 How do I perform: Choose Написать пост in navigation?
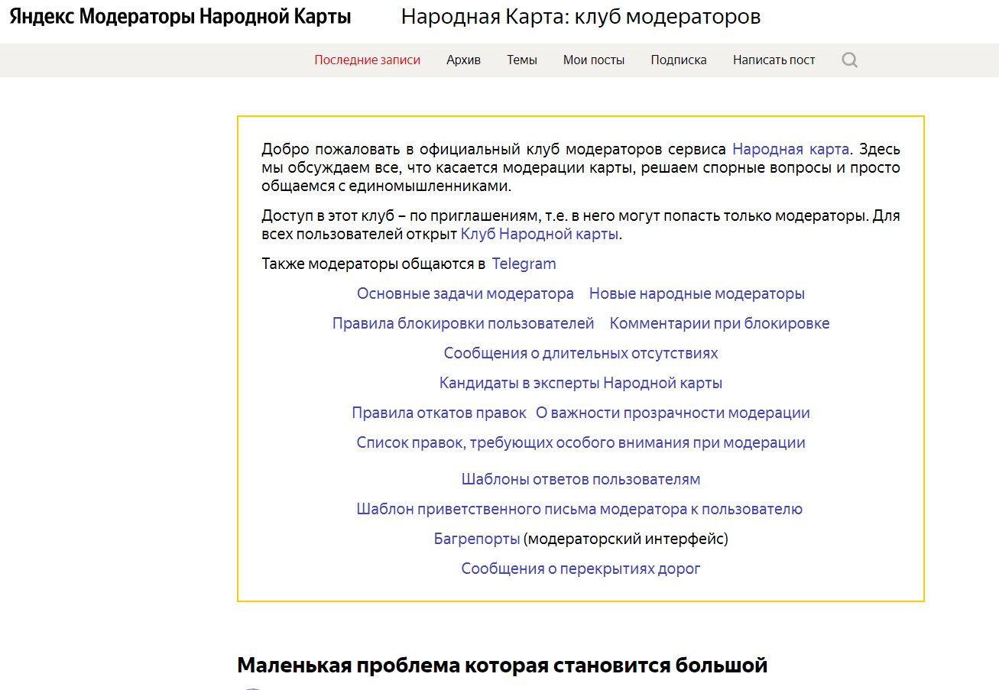774,60
